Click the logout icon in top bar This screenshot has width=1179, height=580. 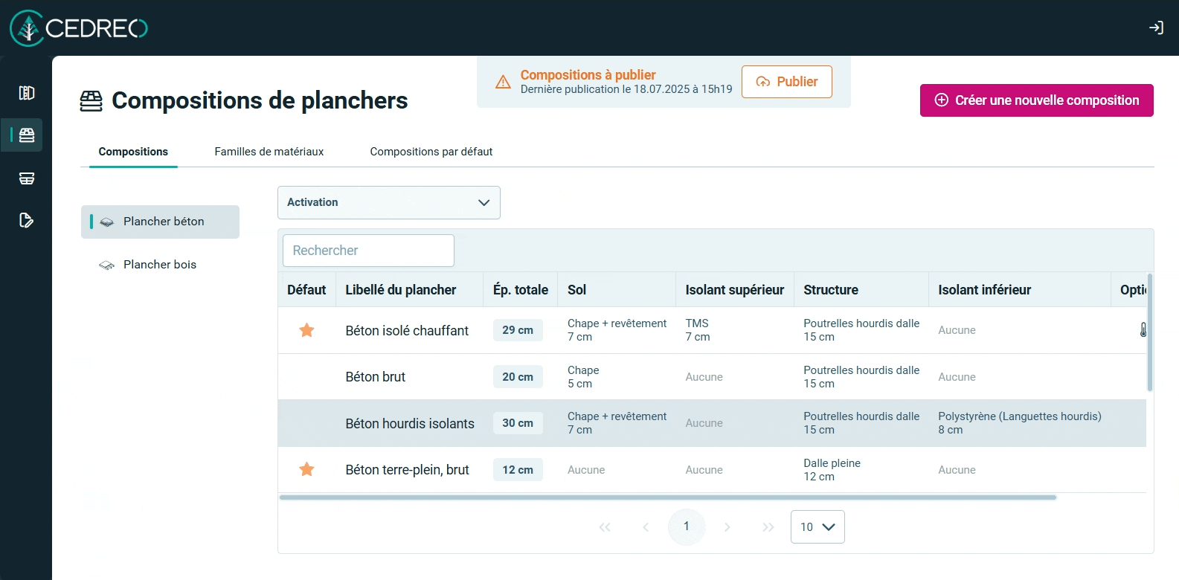point(1156,28)
